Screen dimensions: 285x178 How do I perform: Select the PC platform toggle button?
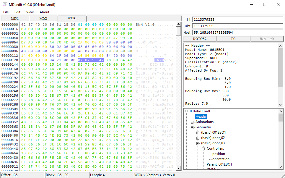233,39
